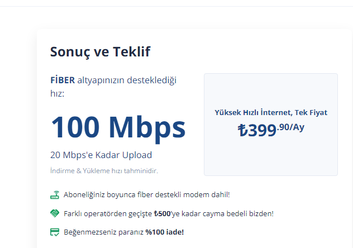This screenshot has width=353, height=248.
Task: Click the Mbps unit in large speed
Action: point(147,128)
